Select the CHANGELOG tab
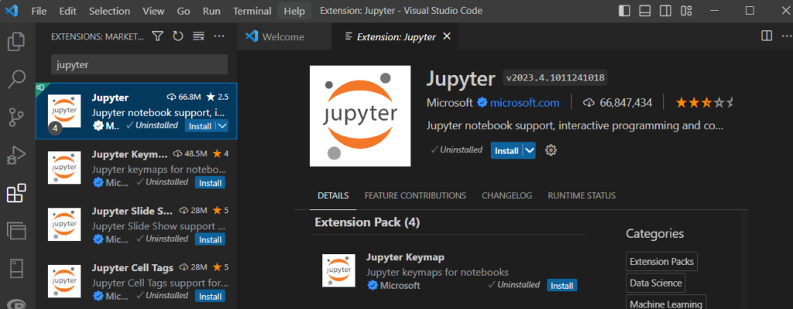The width and height of the screenshot is (793, 309). coord(506,196)
